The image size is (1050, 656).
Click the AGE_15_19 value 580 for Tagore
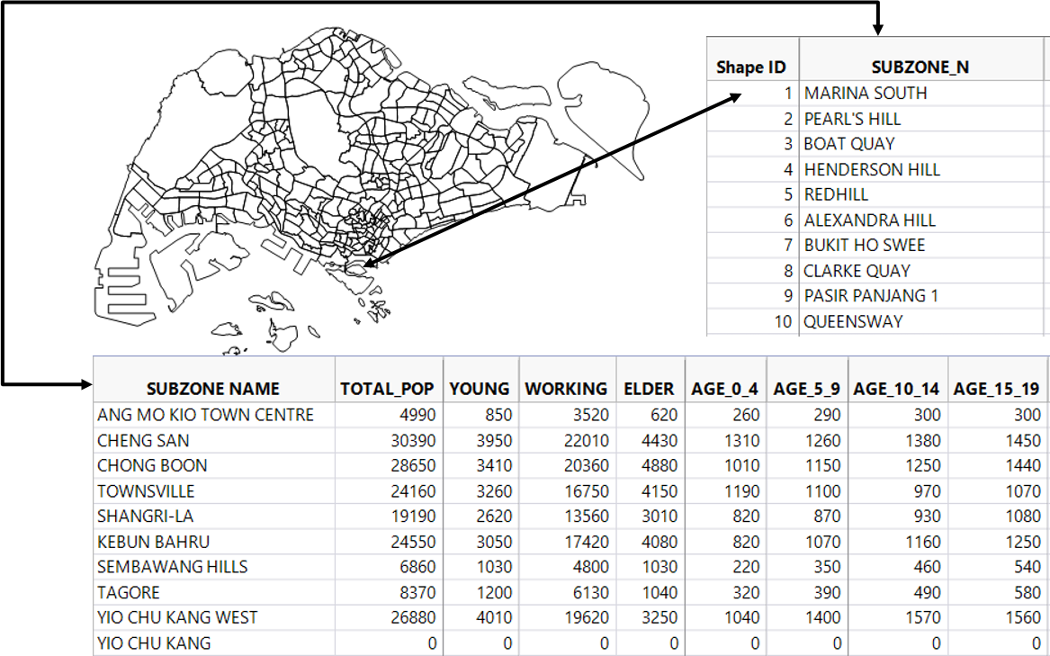point(997,592)
